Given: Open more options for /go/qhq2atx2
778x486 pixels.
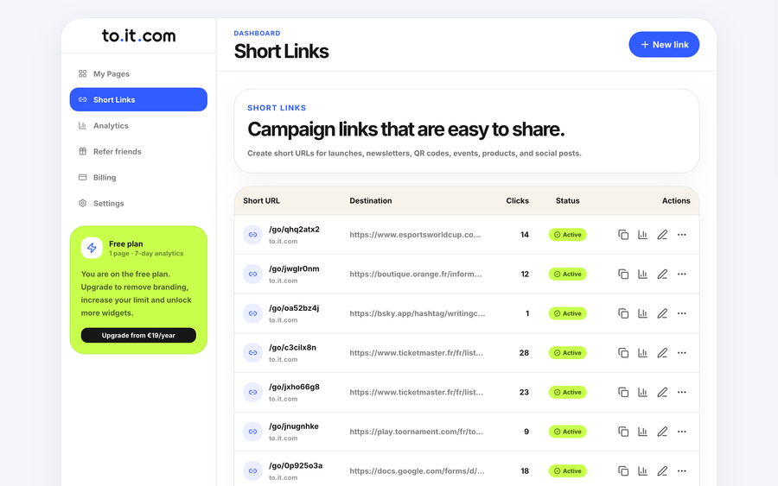Looking at the screenshot, I should coord(682,234).
